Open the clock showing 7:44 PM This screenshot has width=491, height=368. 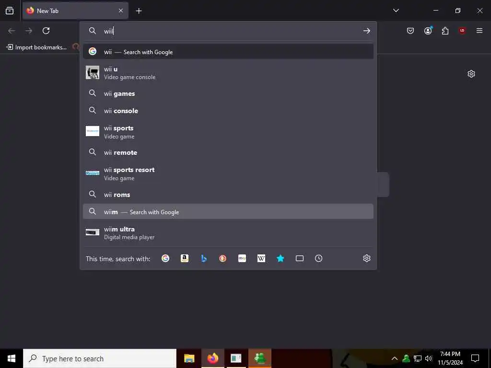pos(450,358)
